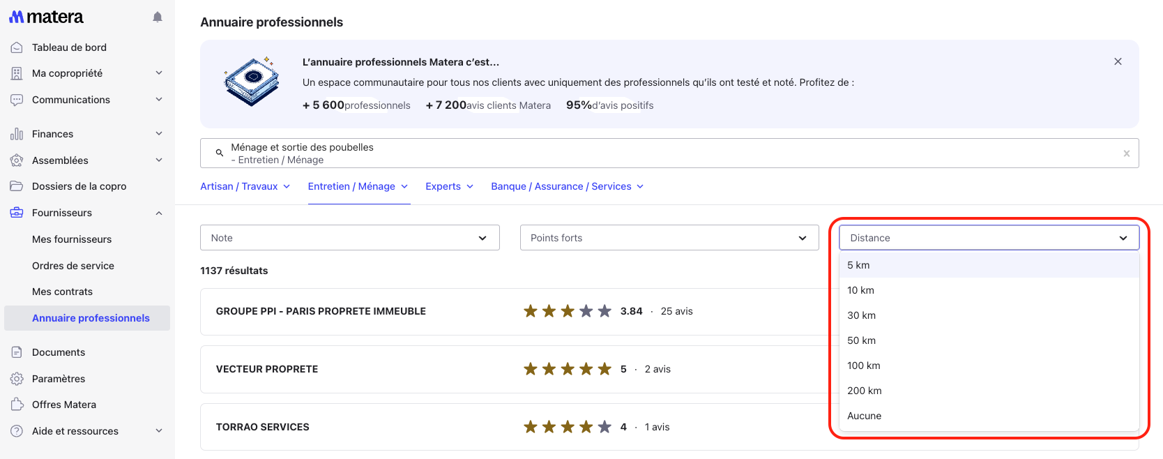The width and height of the screenshot is (1163, 459).
Task: Choose Aucune in distance list
Action: pyautogui.click(x=864, y=416)
